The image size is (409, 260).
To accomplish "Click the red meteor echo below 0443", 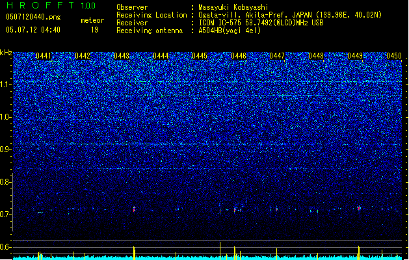I will (x=134, y=209).
